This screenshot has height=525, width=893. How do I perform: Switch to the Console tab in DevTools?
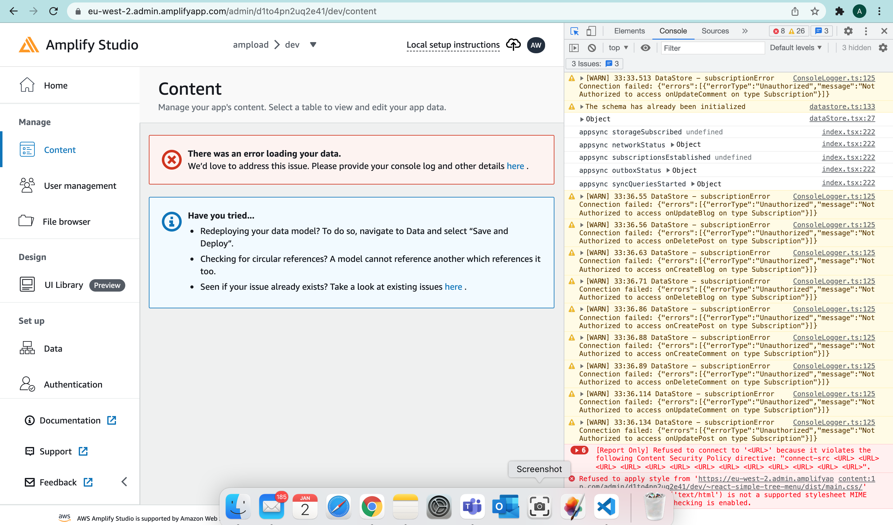(x=673, y=31)
